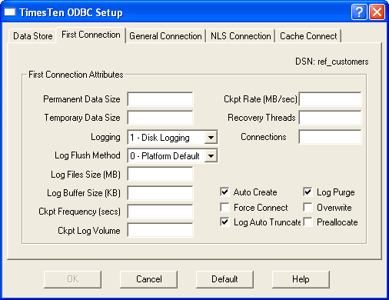Screen dimensions: 389x300
Task: Uncheck the Auto Create checkbox
Action: click(224, 192)
